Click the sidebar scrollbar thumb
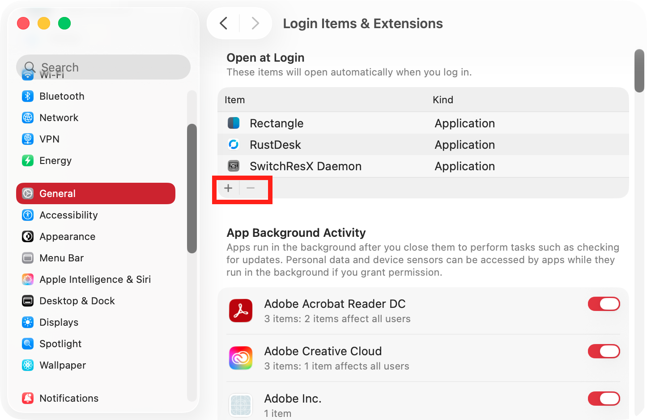Viewport: 647px width, 420px height. (x=192, y=189)
